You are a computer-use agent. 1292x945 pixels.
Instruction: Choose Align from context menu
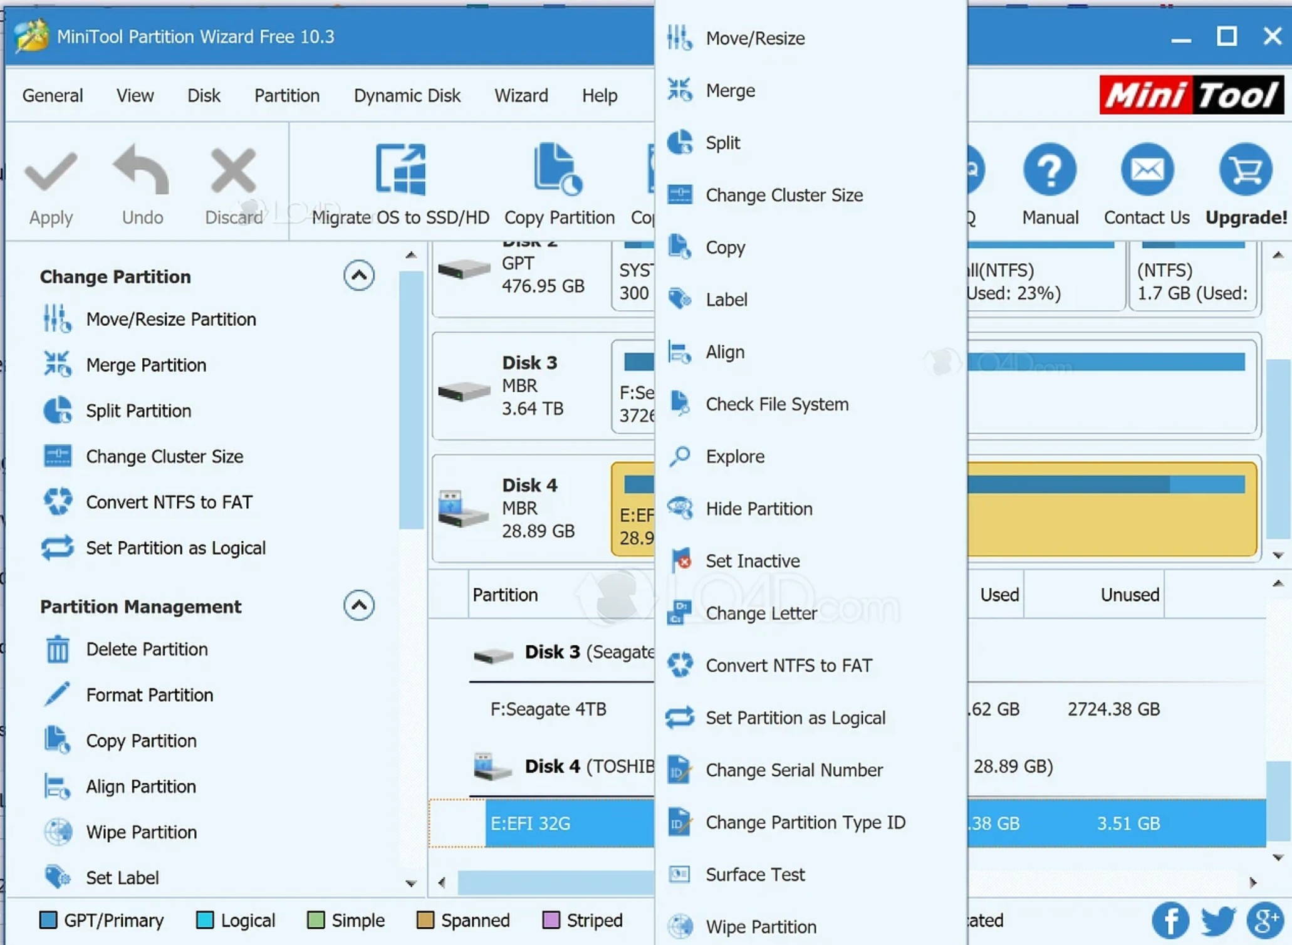811,352
